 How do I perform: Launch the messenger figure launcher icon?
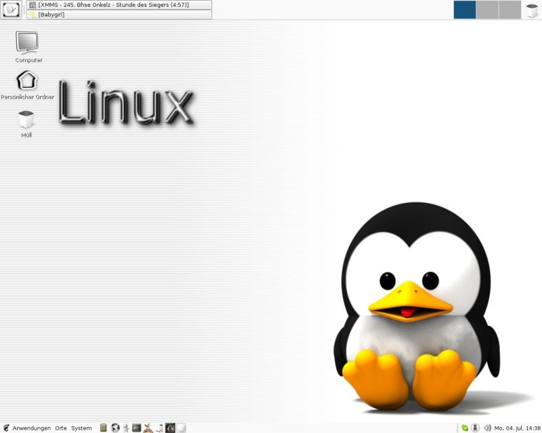[126, 428]
